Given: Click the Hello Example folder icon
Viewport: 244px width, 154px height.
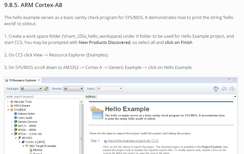Looking at the screenshot, I should pos(97,112).
